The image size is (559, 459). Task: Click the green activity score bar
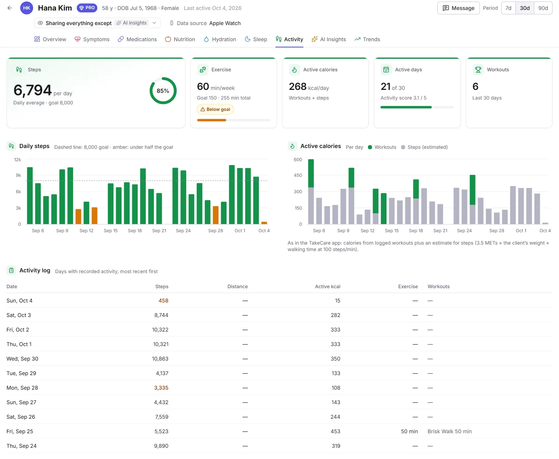[406, 107]
